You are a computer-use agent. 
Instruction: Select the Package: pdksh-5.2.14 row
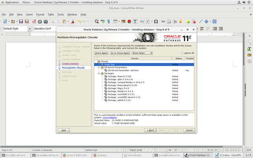click(x=144, y=100)
